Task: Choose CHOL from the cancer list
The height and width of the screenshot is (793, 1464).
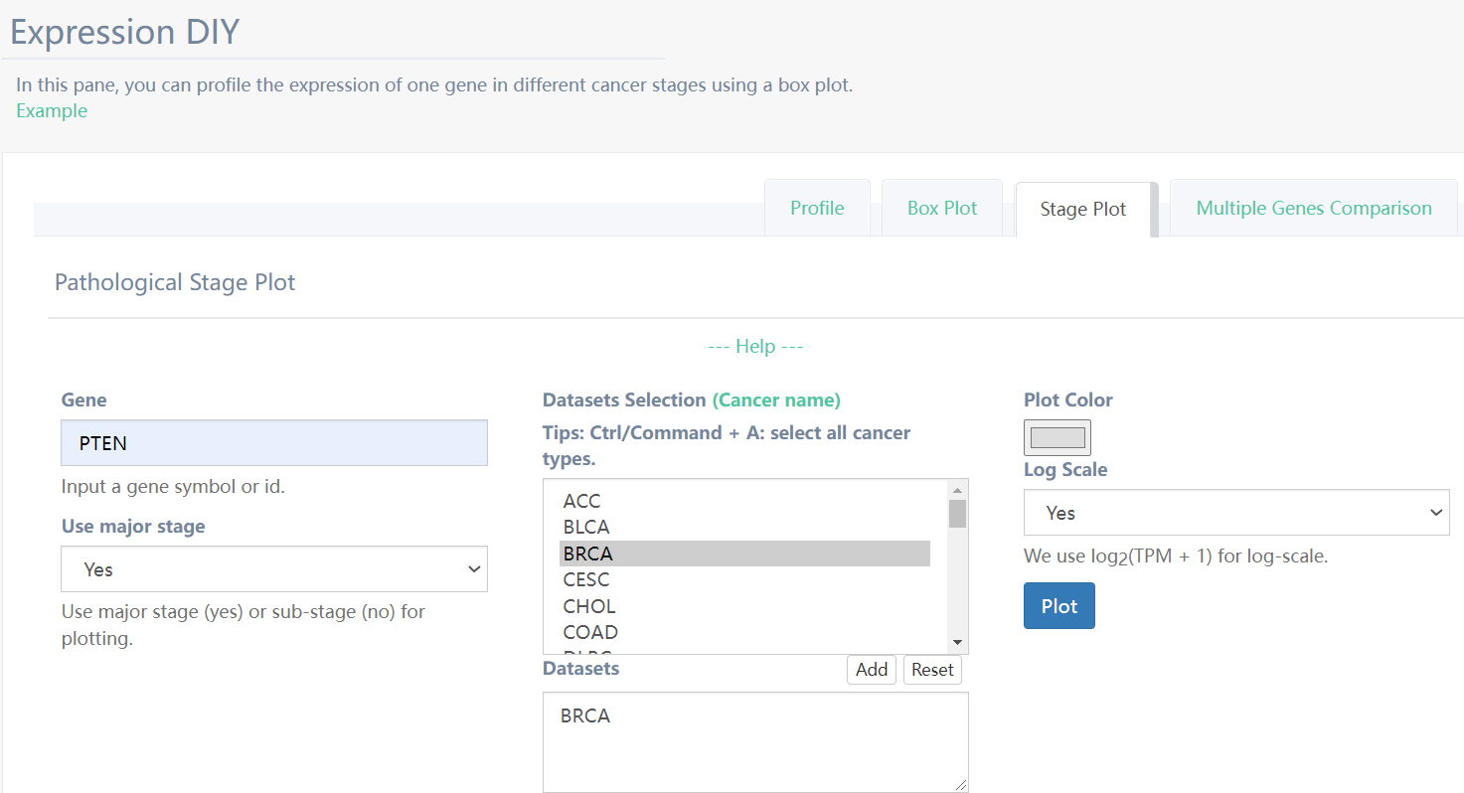Action: pos(588,606)
